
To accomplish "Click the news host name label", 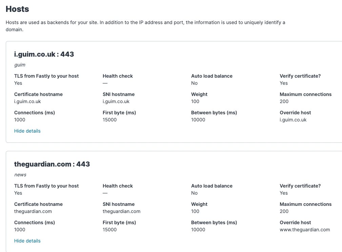I will [20, 175].
